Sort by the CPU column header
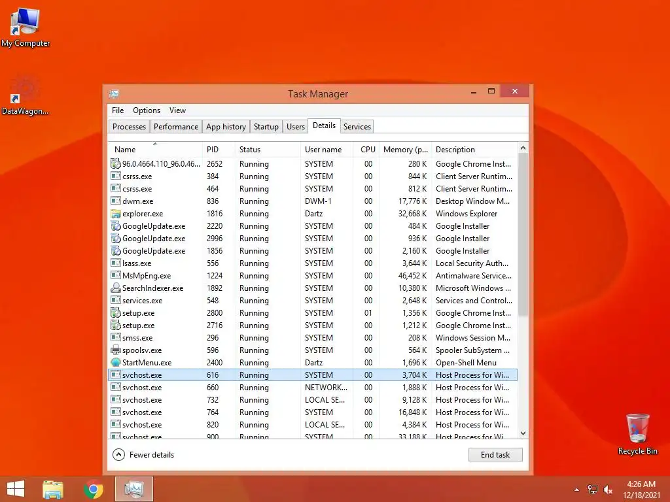 tap(366, 150)
